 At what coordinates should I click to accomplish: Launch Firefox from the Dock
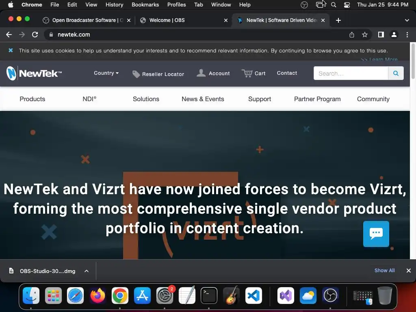97,295
